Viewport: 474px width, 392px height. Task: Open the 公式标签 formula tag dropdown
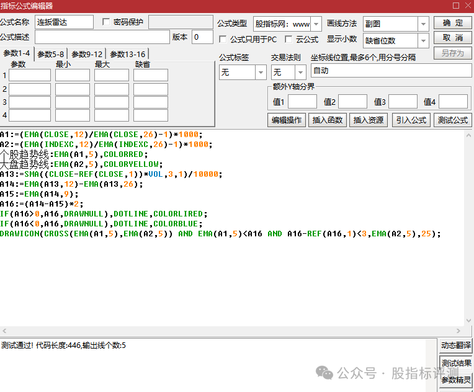click(x=261, y=72)
